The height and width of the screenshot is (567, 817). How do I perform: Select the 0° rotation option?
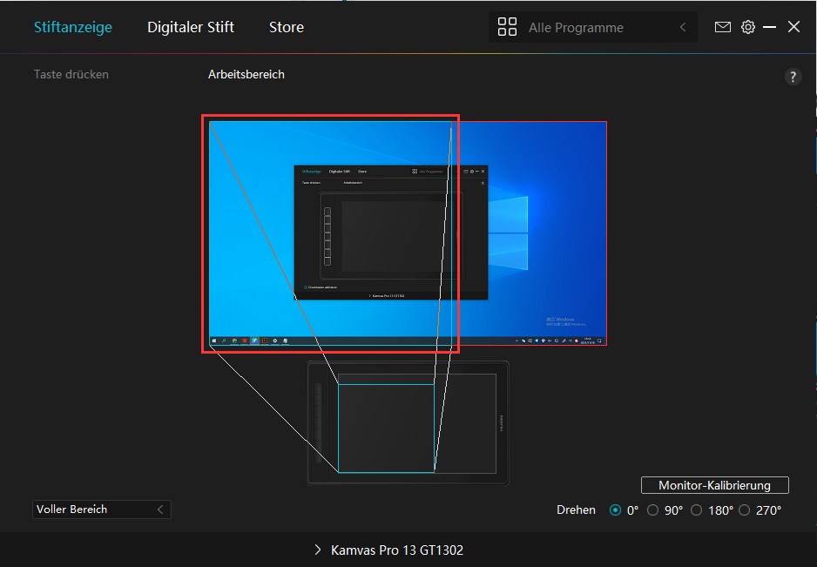pyautogui.click(x=617, y=510)
